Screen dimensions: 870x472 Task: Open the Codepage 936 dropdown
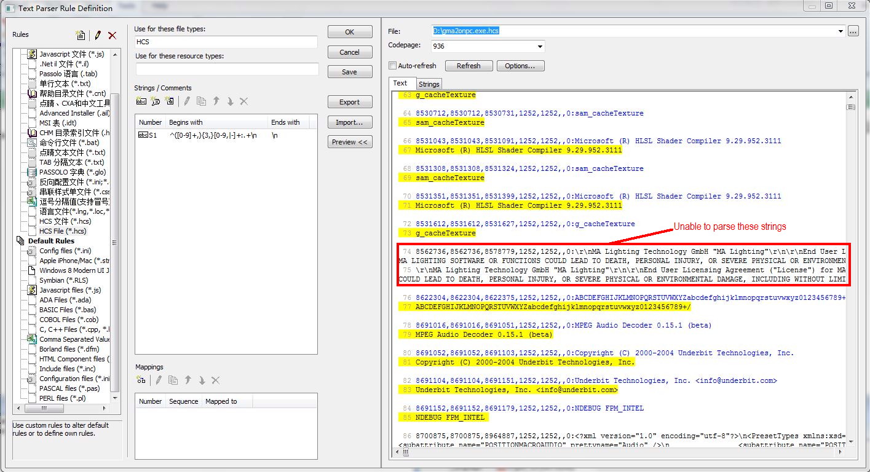point(540,47)
